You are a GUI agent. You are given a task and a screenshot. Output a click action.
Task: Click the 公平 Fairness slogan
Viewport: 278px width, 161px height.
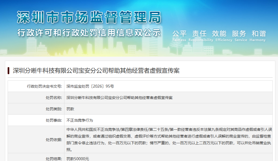pos(179,36)
